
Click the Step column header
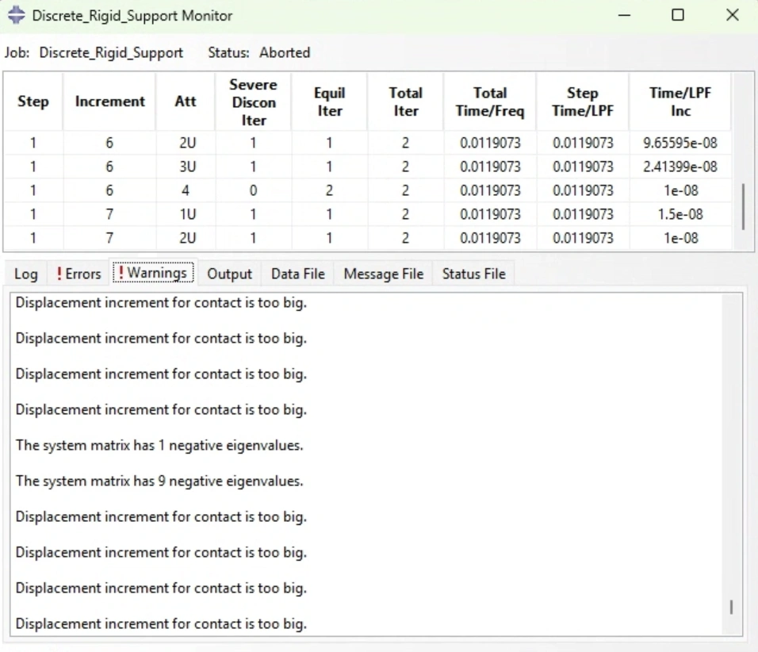[x=33, y=102]
